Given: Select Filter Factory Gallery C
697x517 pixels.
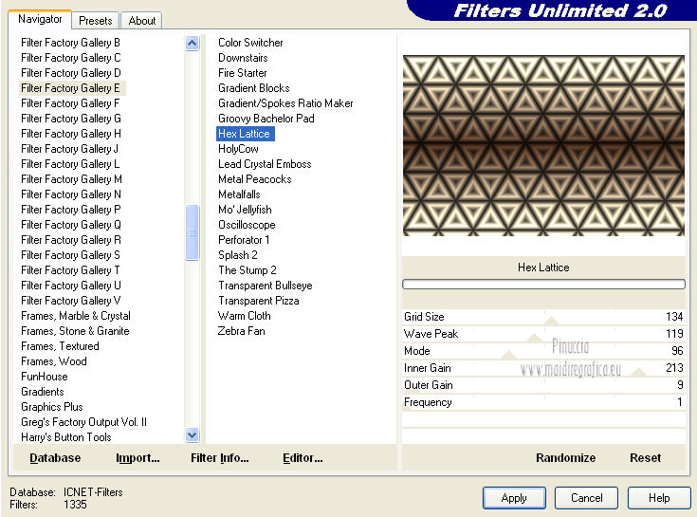Looking at the screenshot, I should click(x=71, y=58).
